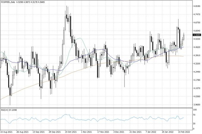
Task: Click the highest October 2021 peak candle
Action: (x=67, y=15)
